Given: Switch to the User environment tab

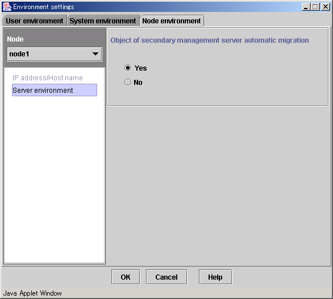Looking at the screenshot, I should [35, 21].
